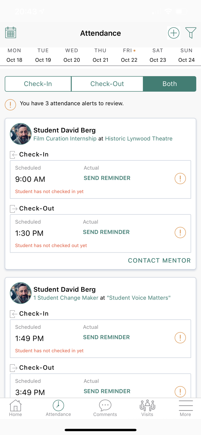The image size is (201, 435).
Task: Click alert icon for 9:00 AM check-in
Action: 180,178
